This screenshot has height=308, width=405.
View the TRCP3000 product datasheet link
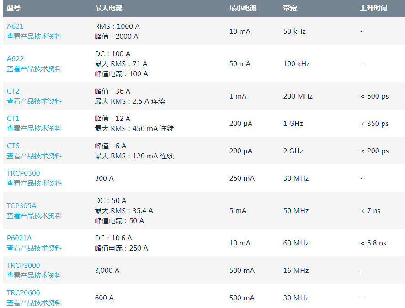pyautogui.click(x=34, y=276)
